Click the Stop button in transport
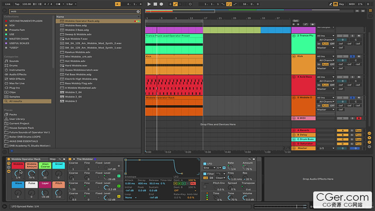This screenshot has width=375, height=211. pyautogui.click(x=156, y=4)
